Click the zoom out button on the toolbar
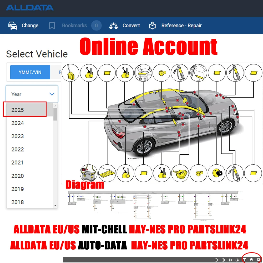The image size is (263, 263). pyautogui.click(x=216, y=260)
